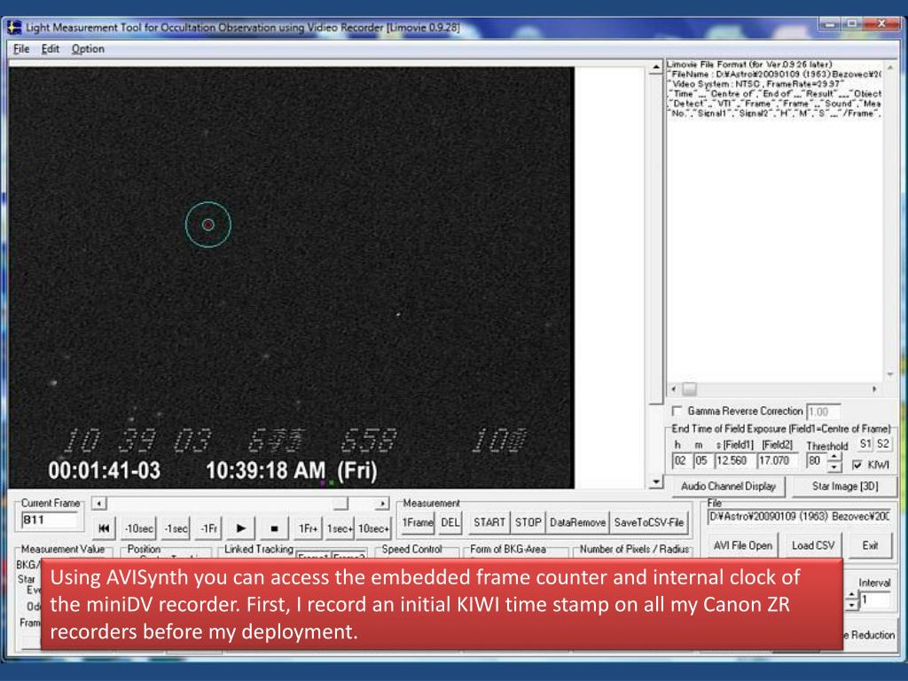Click the DEL measurement button

(x=450, y=522)
